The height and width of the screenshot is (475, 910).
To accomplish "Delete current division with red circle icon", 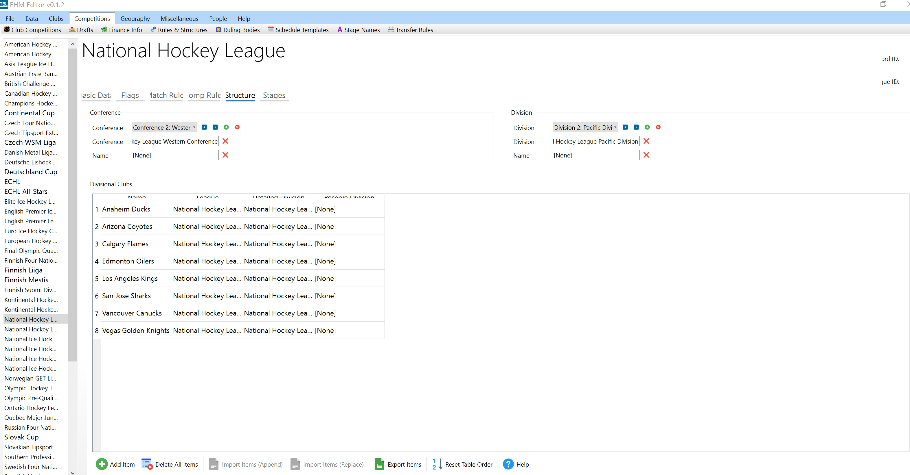I will click(x=658, y=127).
